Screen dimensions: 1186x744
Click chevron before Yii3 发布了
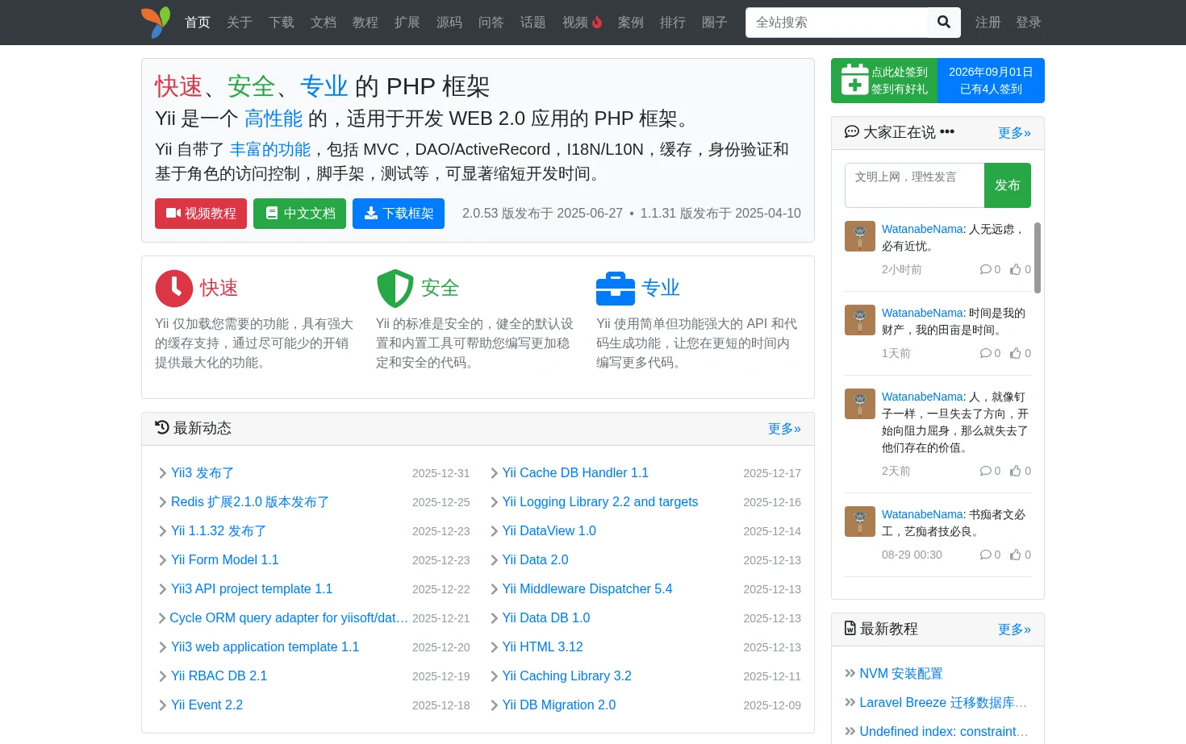[162, 473]
